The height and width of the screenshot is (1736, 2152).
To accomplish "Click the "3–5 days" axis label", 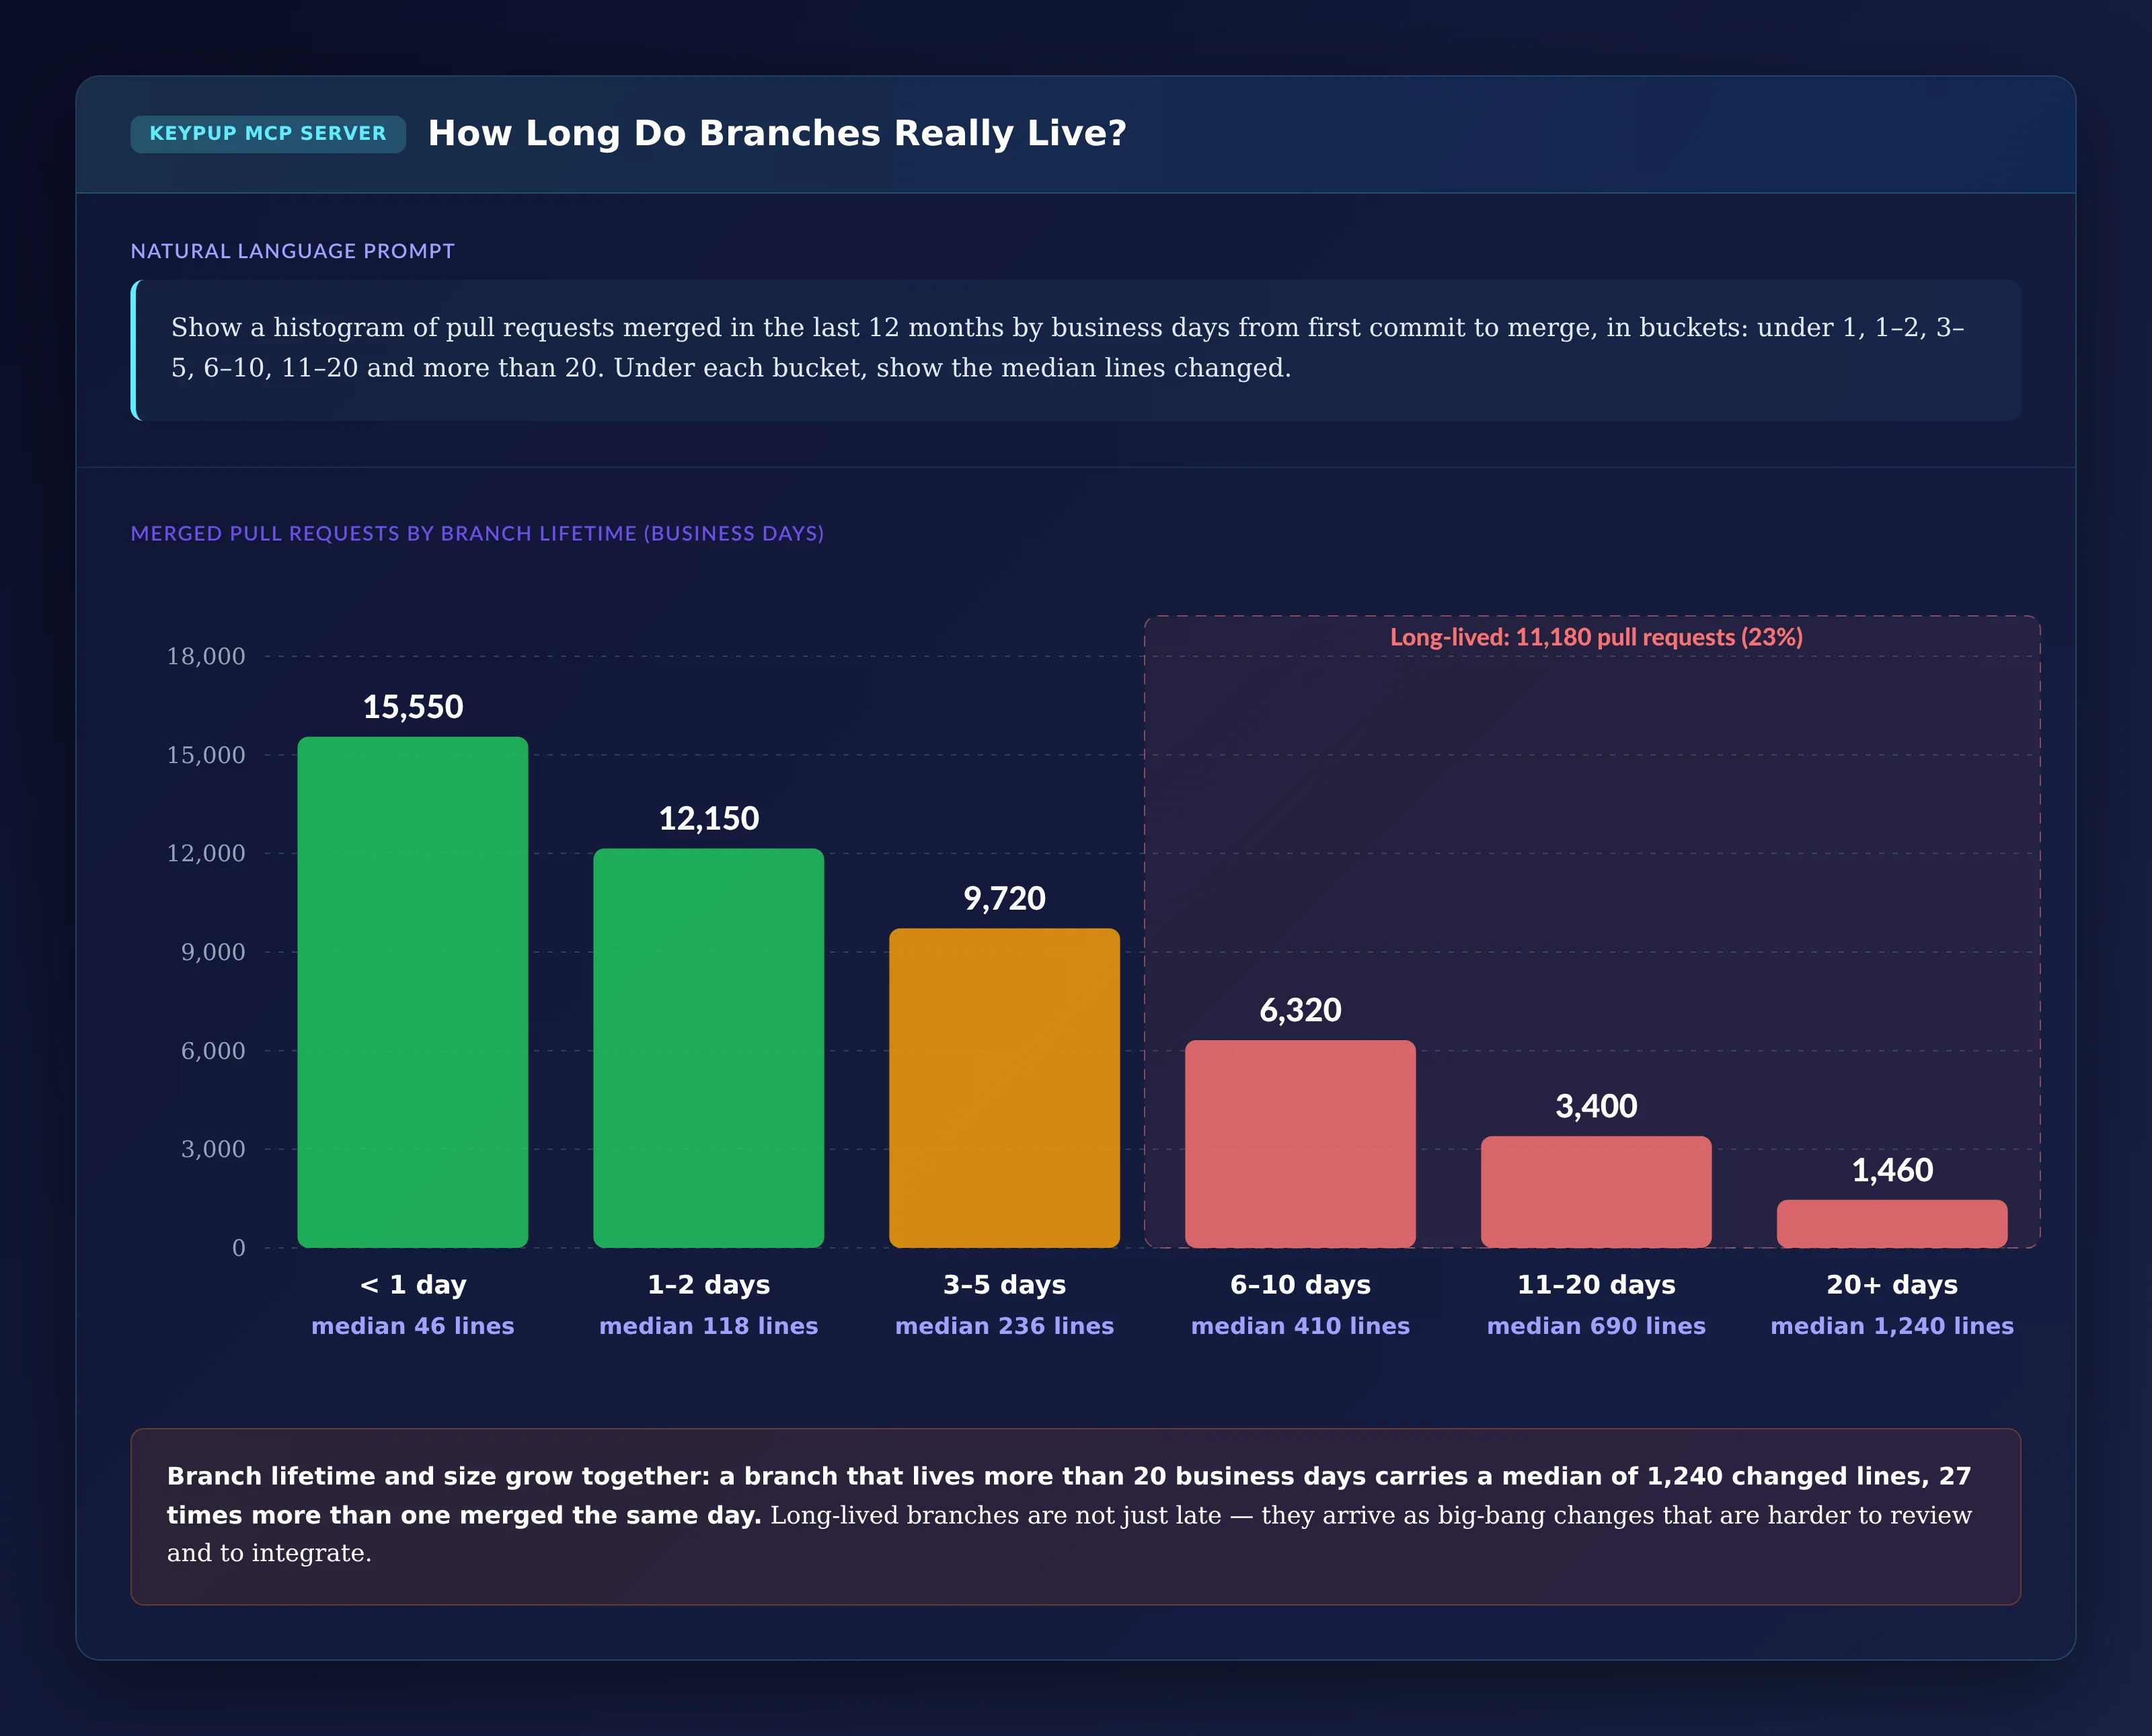I will pos(1005,1285).
